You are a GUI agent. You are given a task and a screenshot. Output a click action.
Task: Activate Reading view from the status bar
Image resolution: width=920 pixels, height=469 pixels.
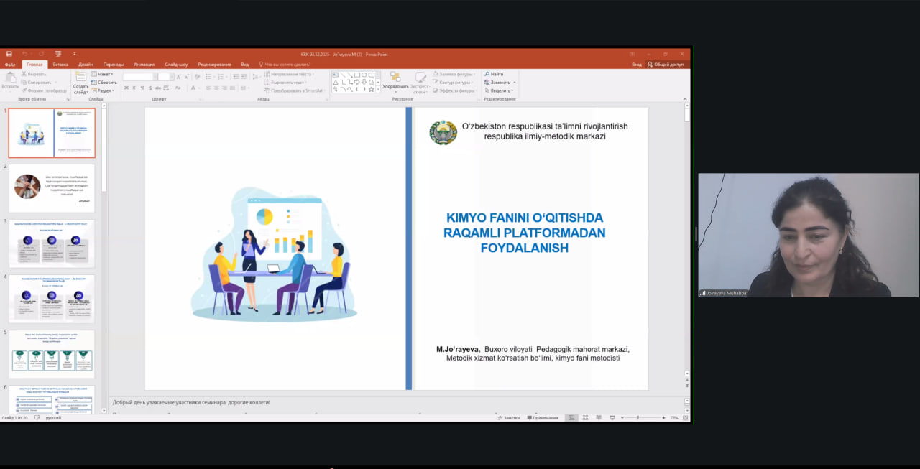point(599,417)
